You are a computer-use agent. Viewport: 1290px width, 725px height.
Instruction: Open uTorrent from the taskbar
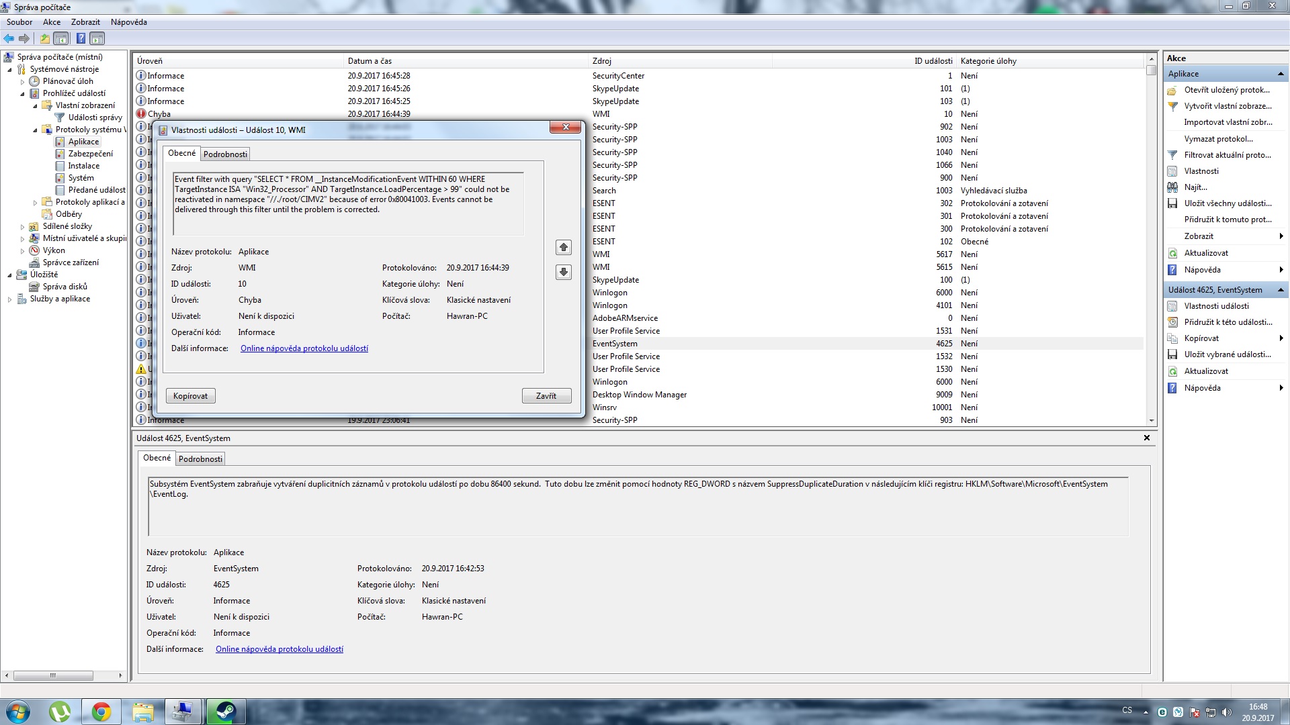60,711
